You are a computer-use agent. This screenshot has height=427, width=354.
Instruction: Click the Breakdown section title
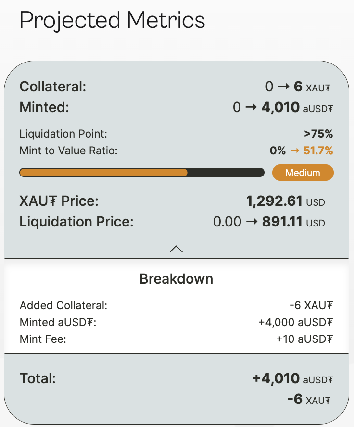click(176, 279)
